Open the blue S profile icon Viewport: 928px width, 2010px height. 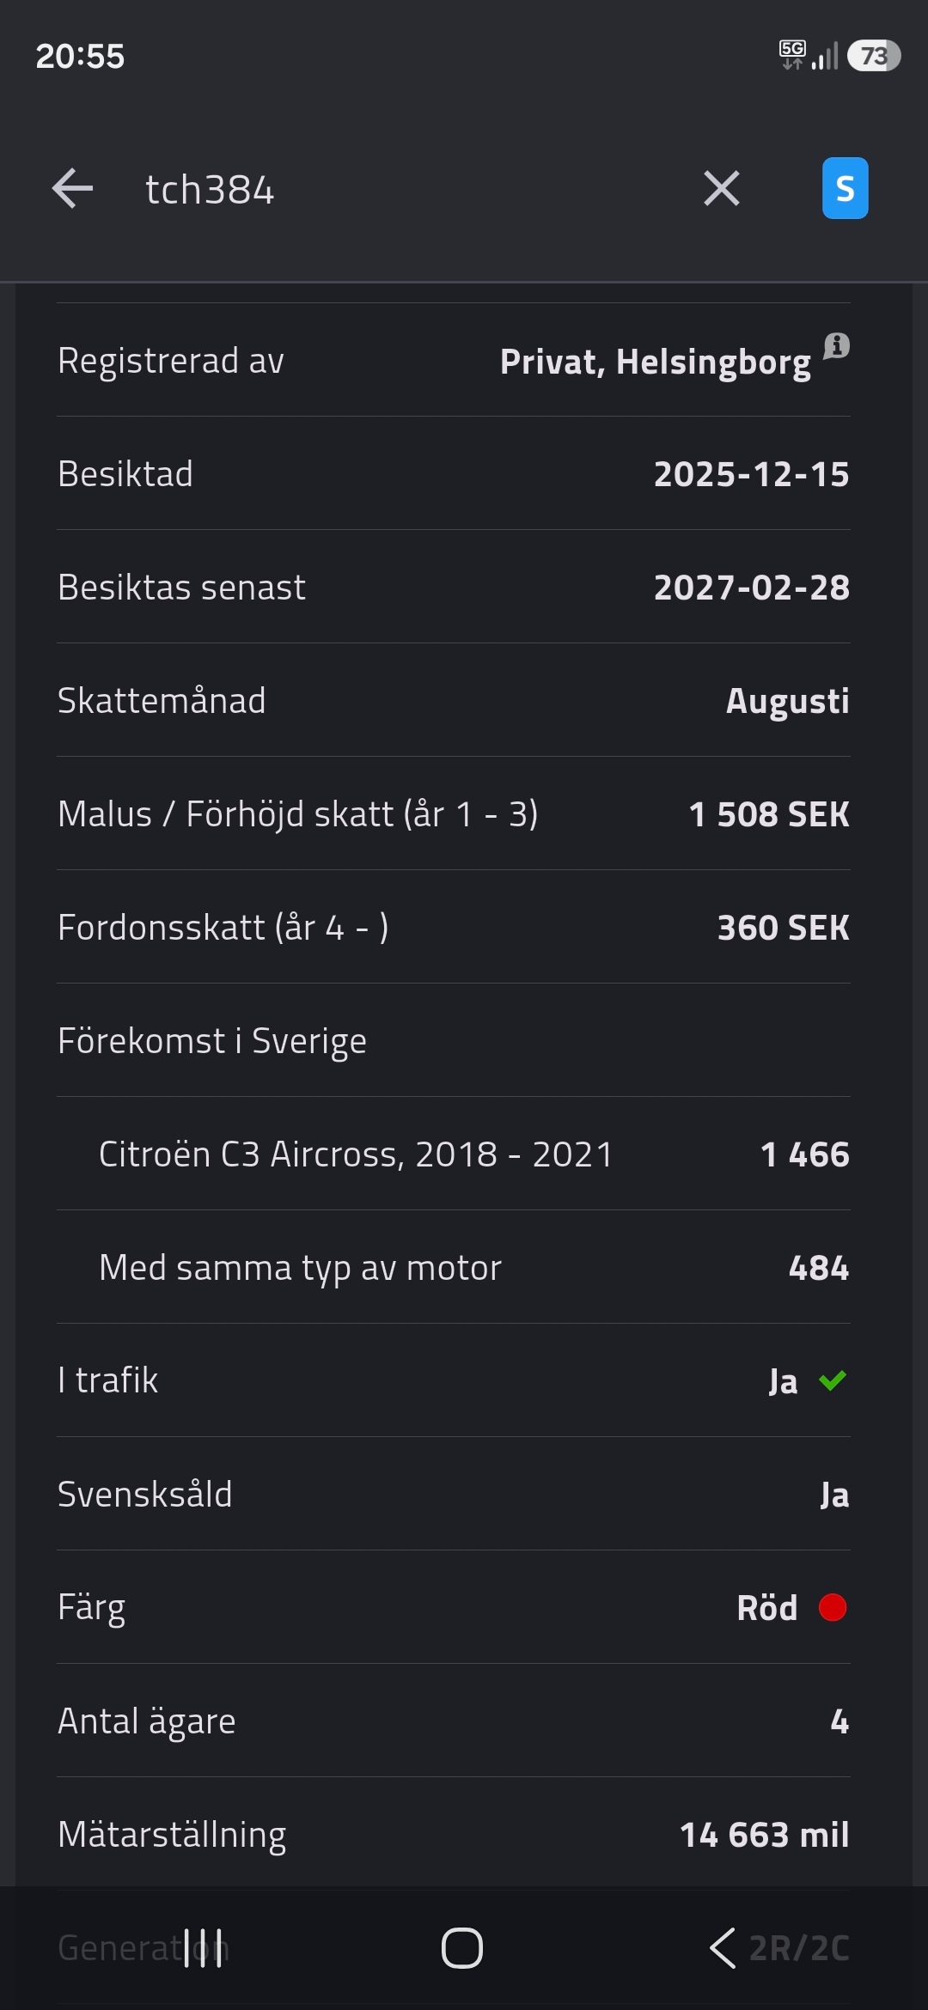(x=845, y=188)
